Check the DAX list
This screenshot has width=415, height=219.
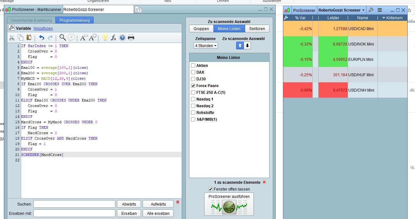tap(193, 72)
